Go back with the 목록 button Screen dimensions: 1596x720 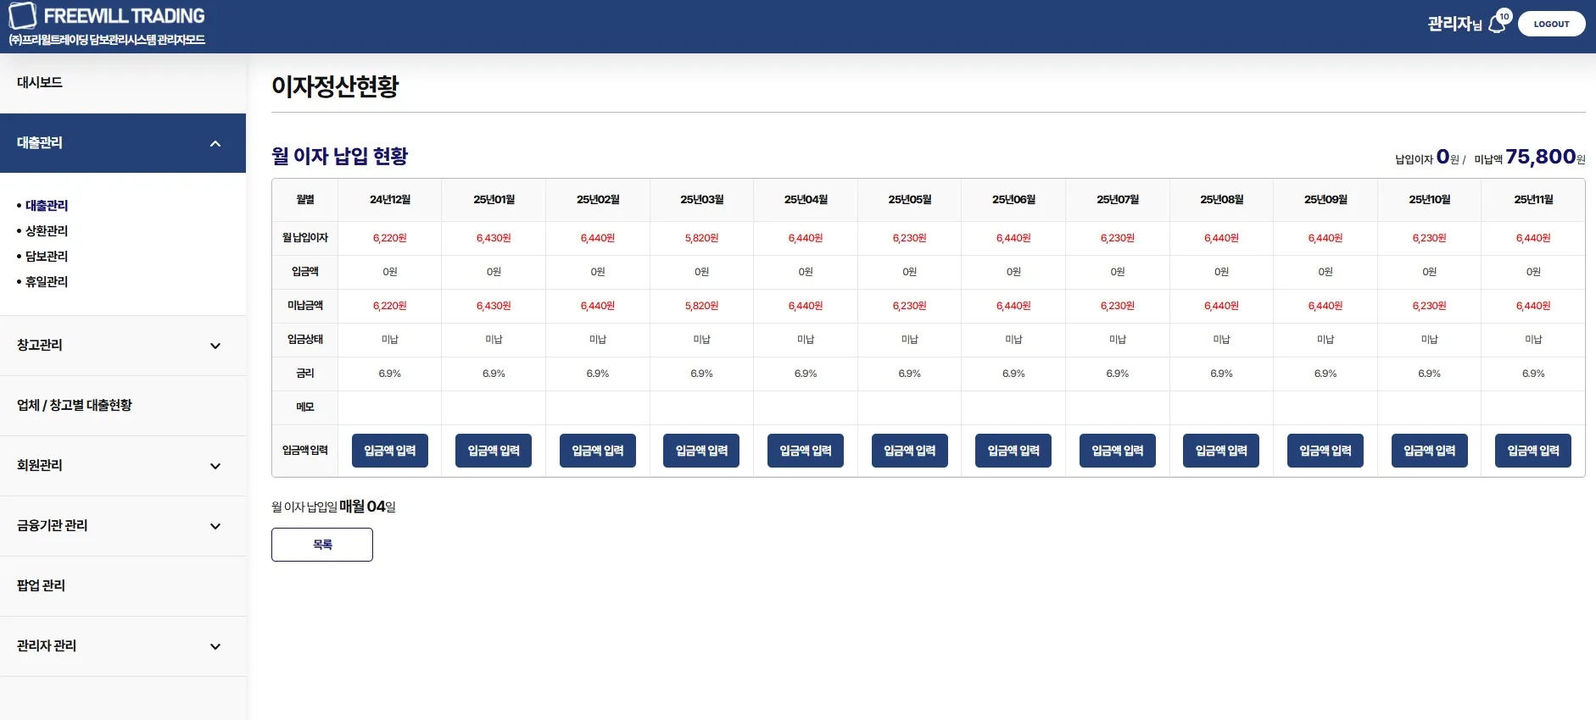pyautogui.click(x=322, y=545)
